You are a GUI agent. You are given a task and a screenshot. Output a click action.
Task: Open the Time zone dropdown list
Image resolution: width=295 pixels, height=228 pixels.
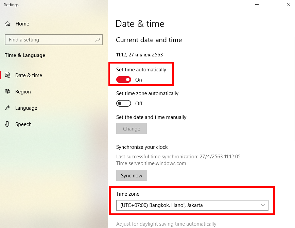[x=192, y=205]
